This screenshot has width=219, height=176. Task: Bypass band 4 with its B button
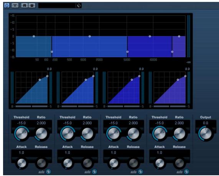click(x=150, y=107)
